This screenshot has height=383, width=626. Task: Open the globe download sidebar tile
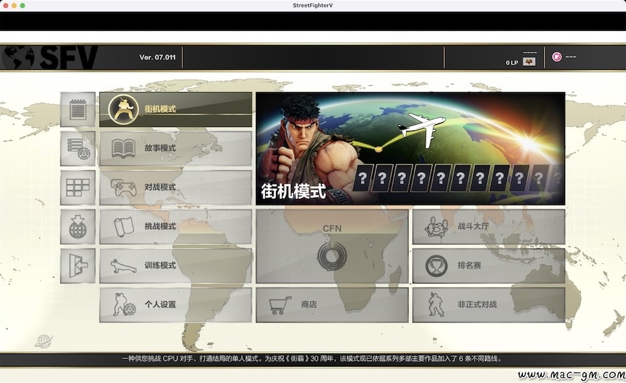tap(78, 226)
